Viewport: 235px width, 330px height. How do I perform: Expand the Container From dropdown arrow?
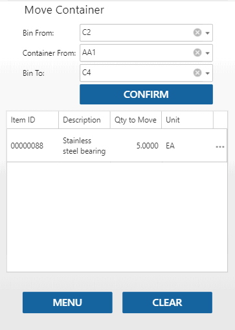(207, 53)
